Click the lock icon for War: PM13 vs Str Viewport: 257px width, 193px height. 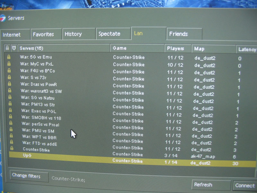(x=10, y=104)
